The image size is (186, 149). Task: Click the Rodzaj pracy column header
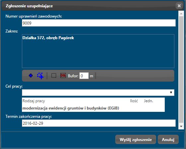[x=34, y=101]
